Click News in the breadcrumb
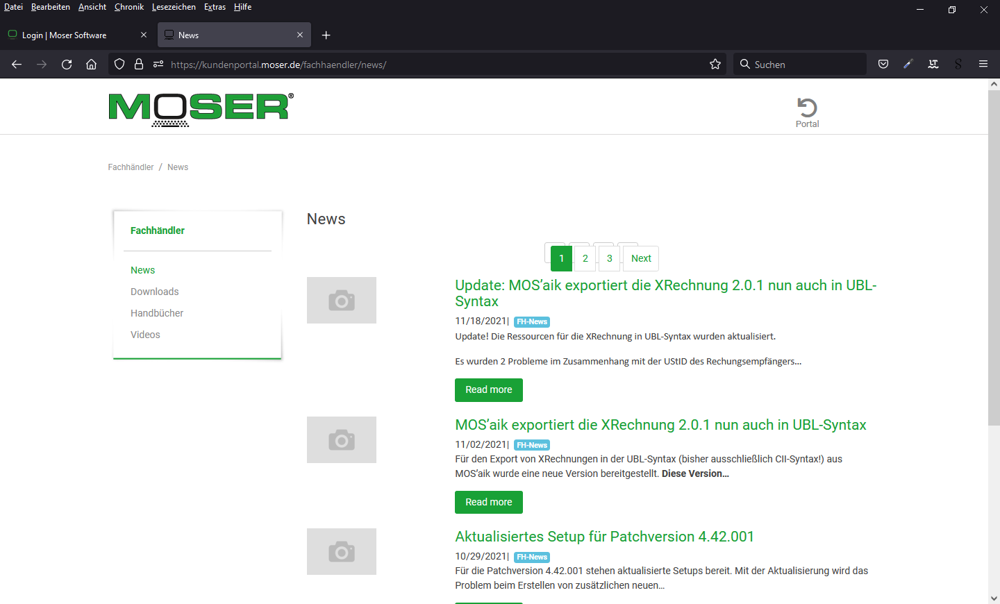Image resolution: width=1000 pixels, height=604 pixels. [x=178, y=167]
